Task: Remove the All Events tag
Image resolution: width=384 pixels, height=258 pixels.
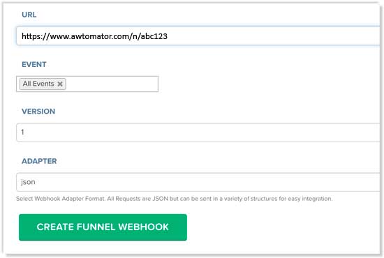Action: click(60, 84)
